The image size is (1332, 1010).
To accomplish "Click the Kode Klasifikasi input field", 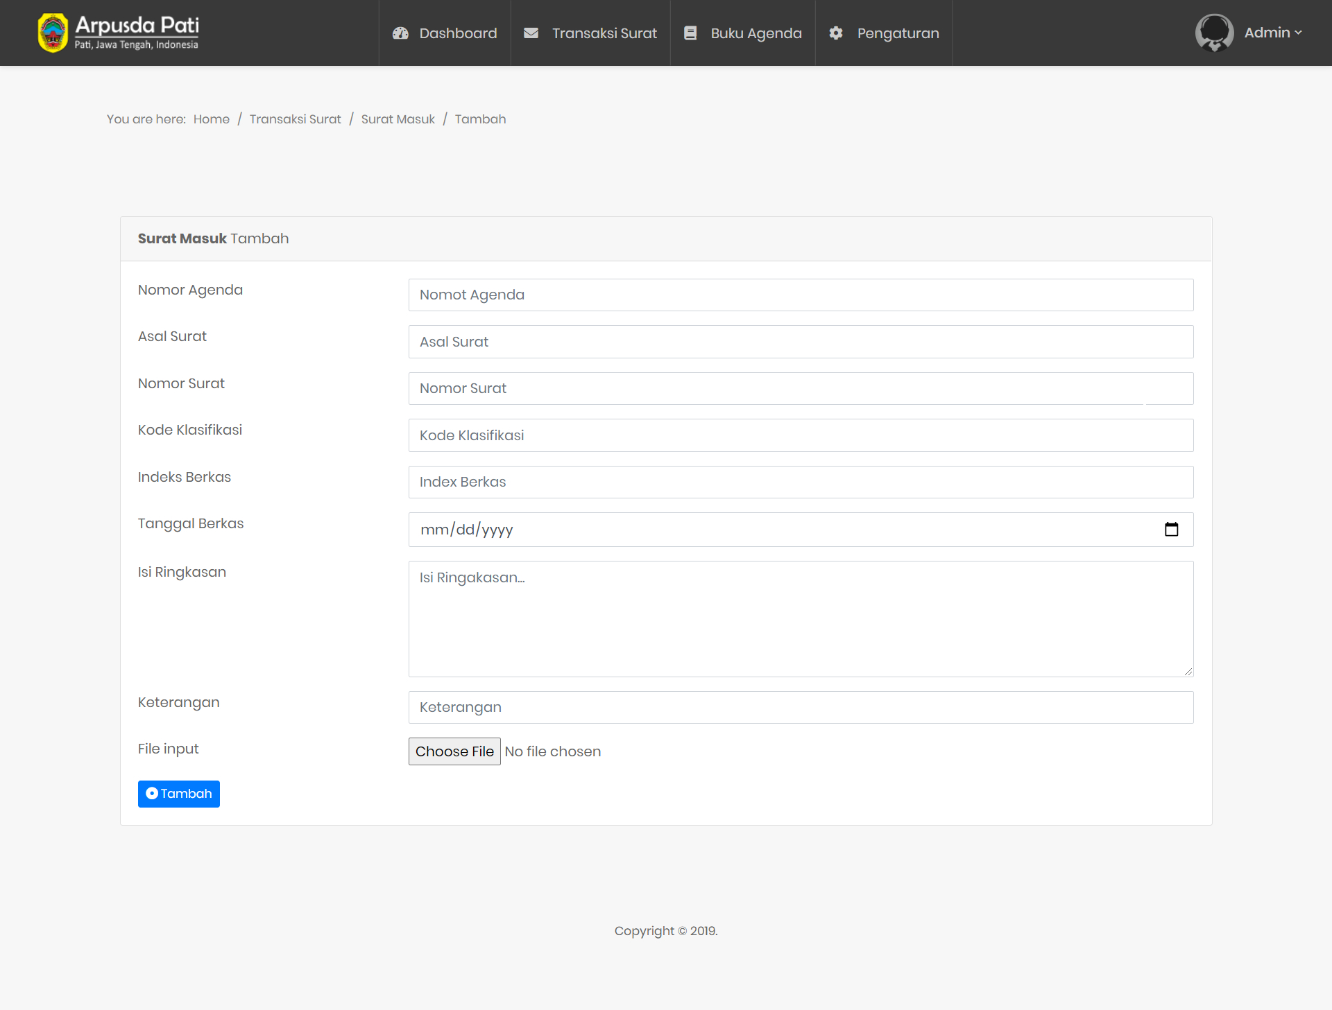I will [801, 435].
